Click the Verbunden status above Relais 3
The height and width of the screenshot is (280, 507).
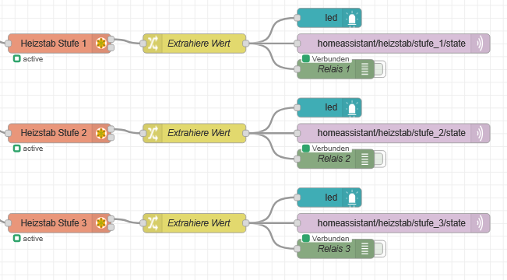click(x=326, y=238)
